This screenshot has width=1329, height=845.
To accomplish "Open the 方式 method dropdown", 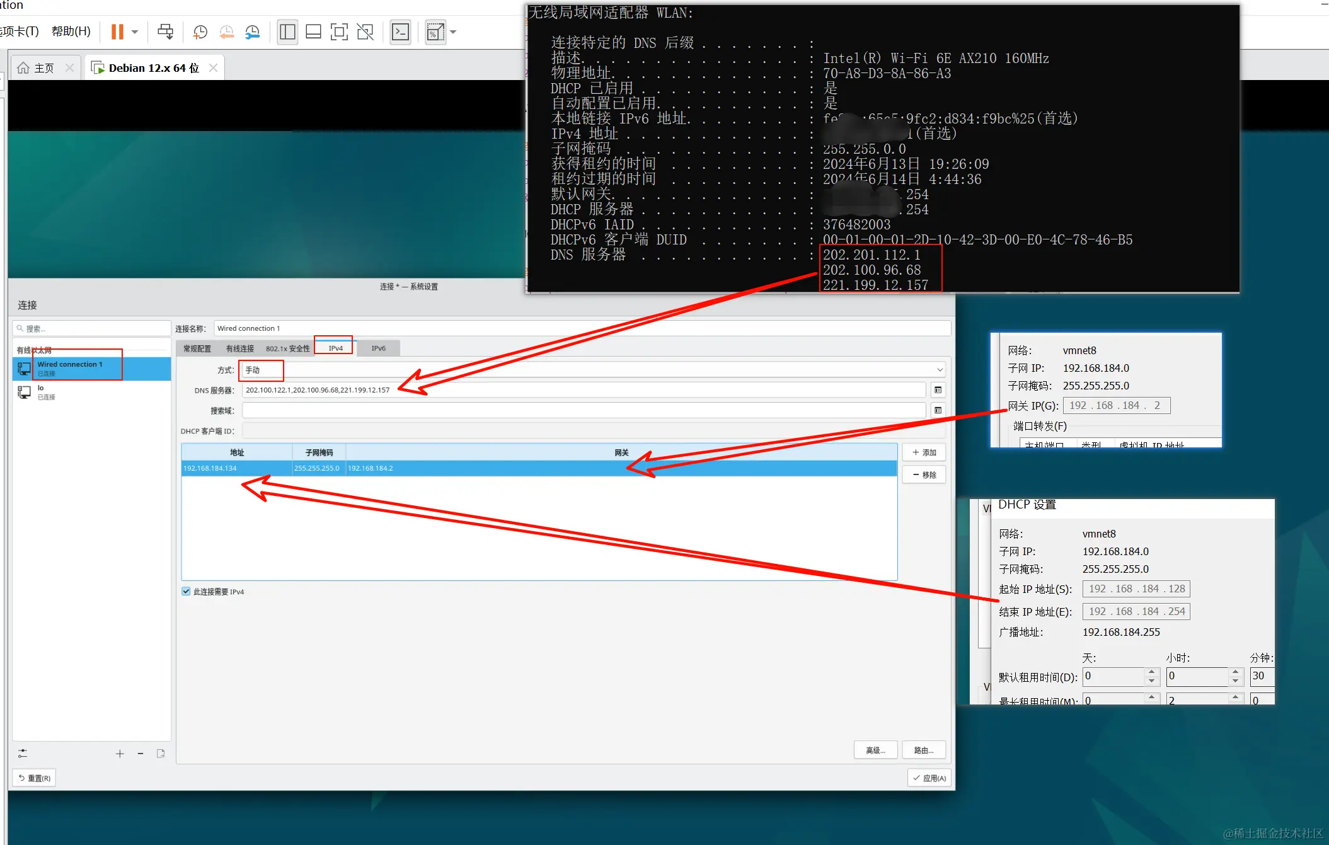I will point(939,370).
